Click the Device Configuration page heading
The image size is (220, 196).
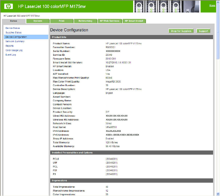click(69, 30)
